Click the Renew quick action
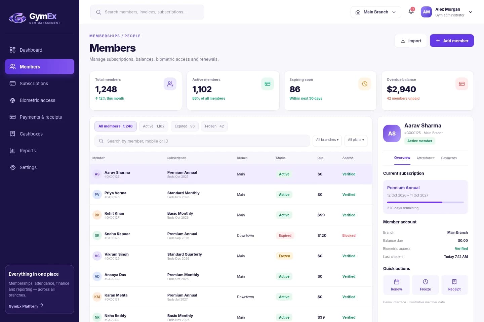484x322 pixels. 396,285
